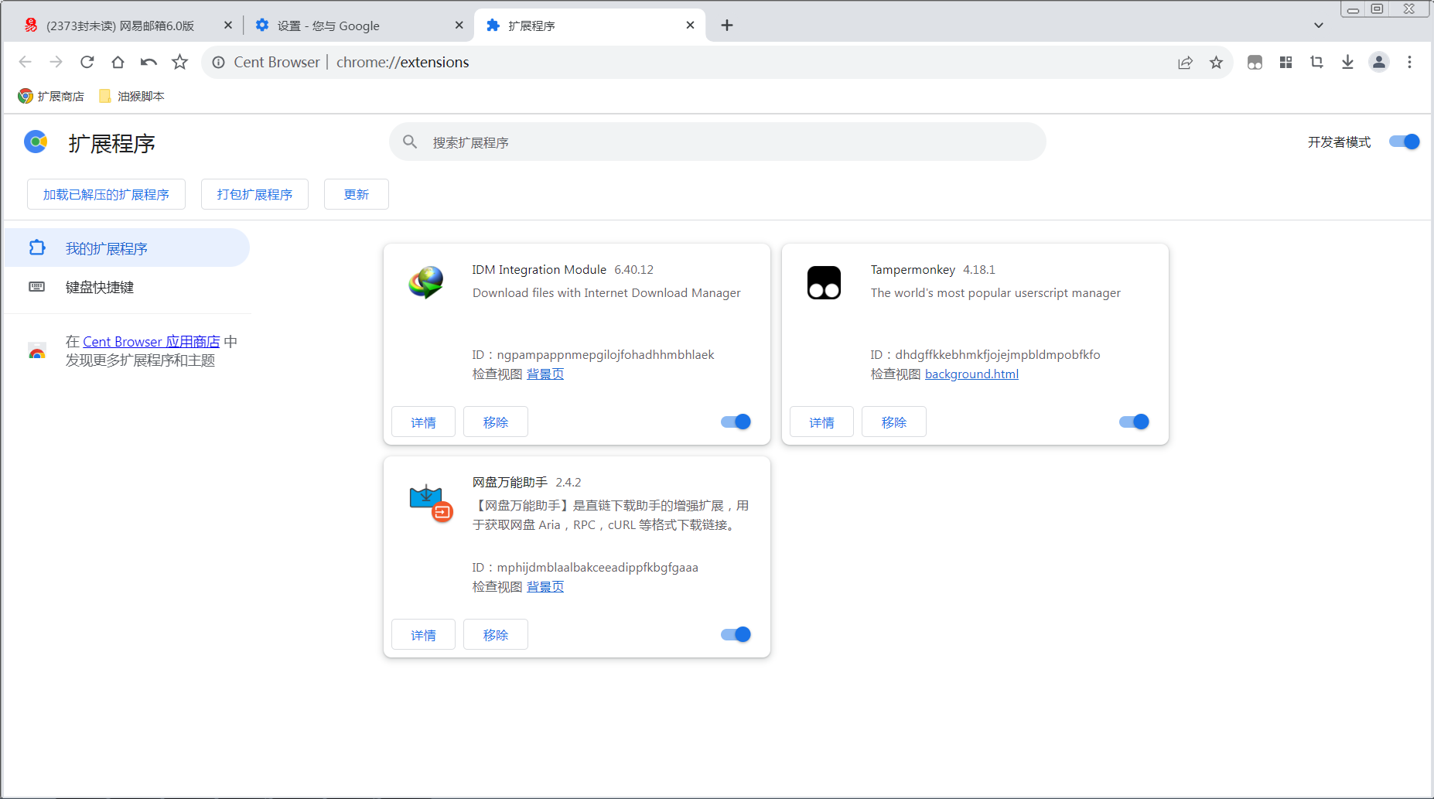
Task: Click the search magnifier icon
Action: pyautogui.click(x=410, y=142)
